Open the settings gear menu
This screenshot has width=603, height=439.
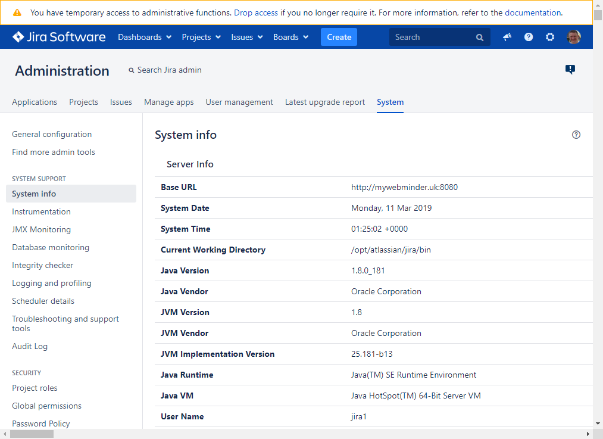[x=550, y=37]
